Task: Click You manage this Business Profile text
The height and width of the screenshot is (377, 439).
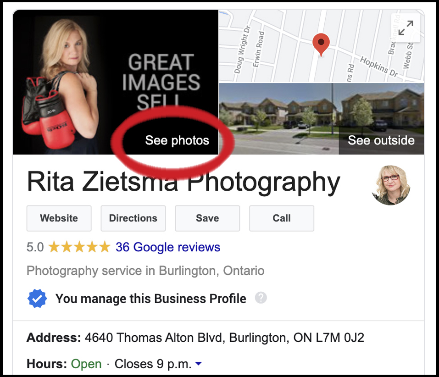Action: [x=151, y=299]
